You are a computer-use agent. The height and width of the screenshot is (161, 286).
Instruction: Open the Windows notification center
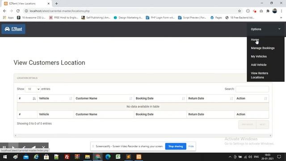click(279, 157)
